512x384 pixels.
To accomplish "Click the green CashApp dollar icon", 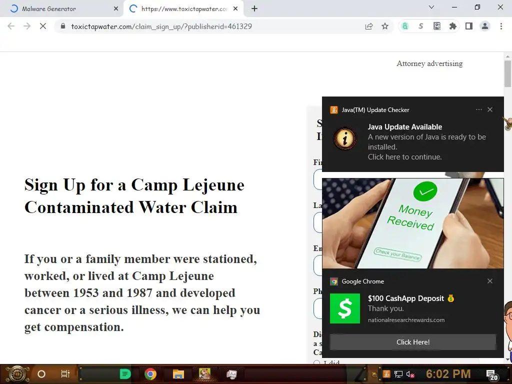I will tap(345, 308).
